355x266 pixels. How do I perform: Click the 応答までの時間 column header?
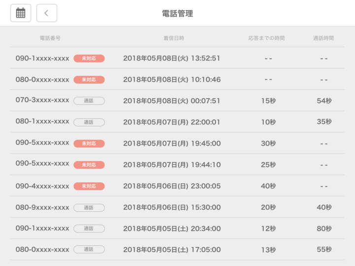(x=266, y=38)
